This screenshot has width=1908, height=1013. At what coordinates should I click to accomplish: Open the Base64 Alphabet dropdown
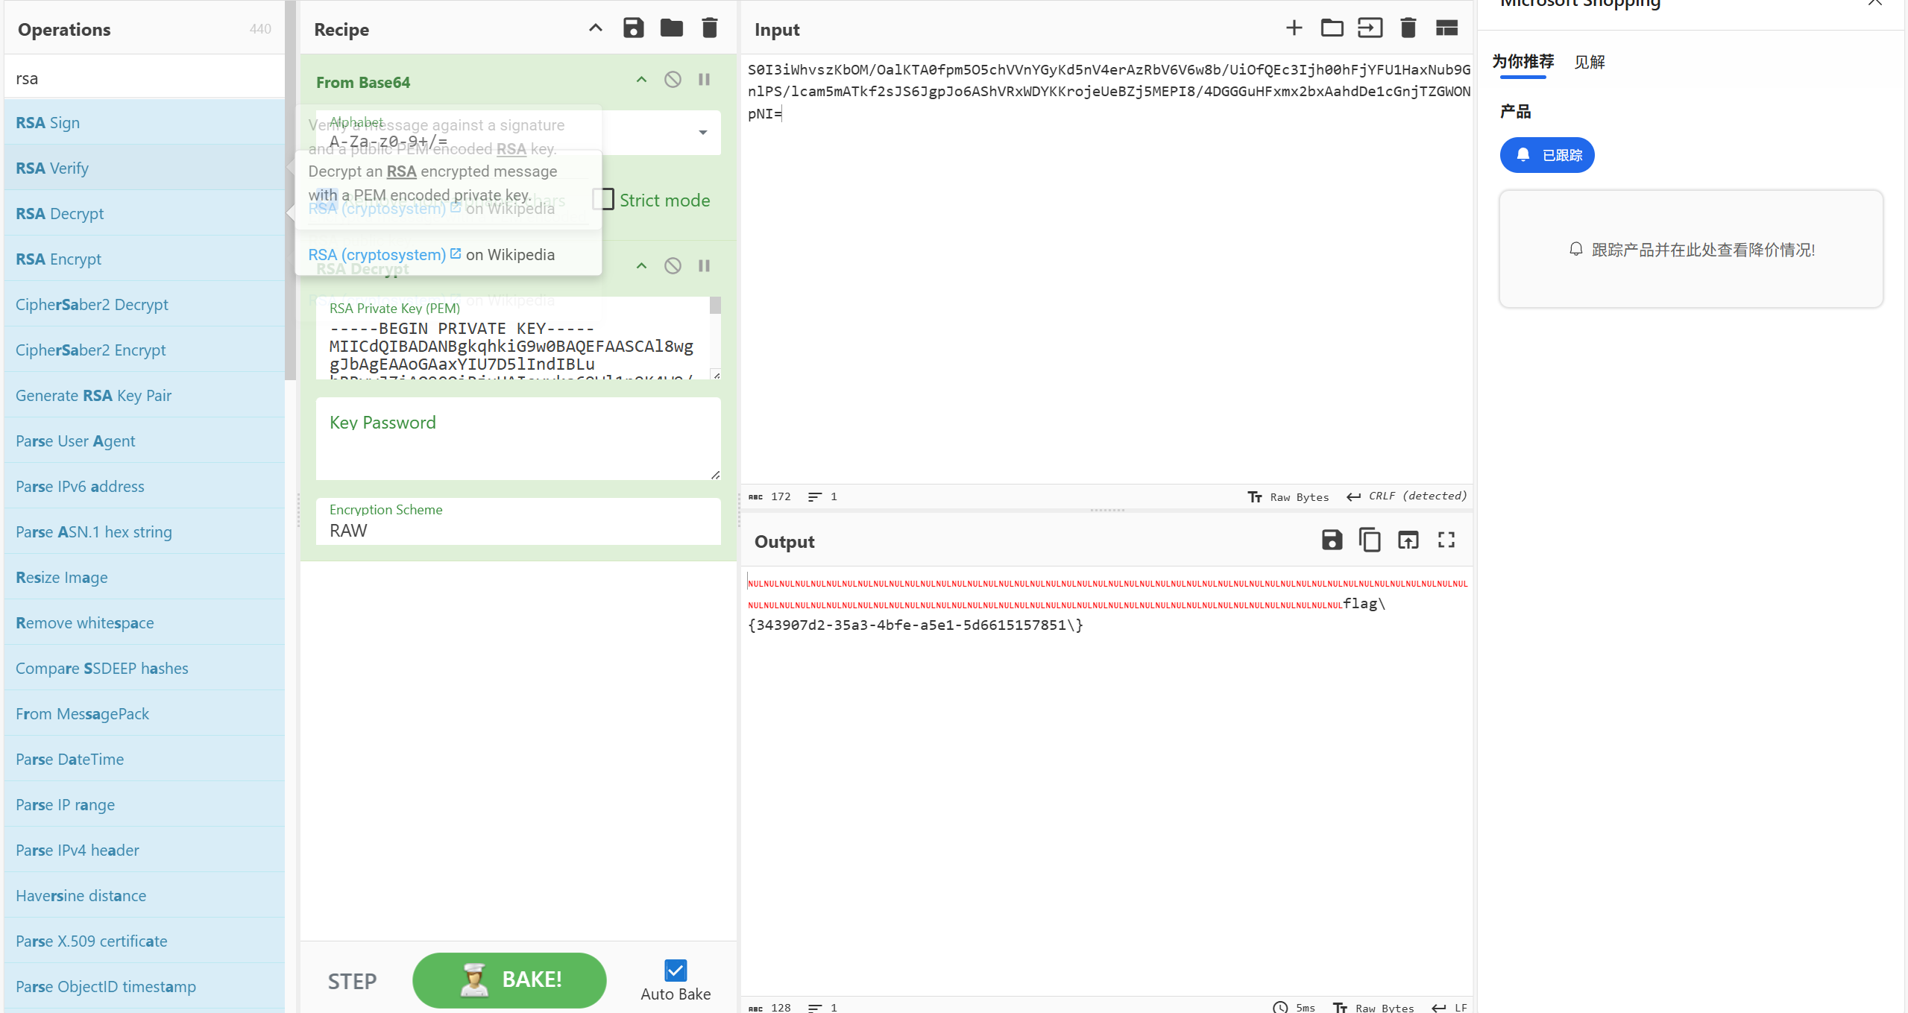(x=702, y=133)
